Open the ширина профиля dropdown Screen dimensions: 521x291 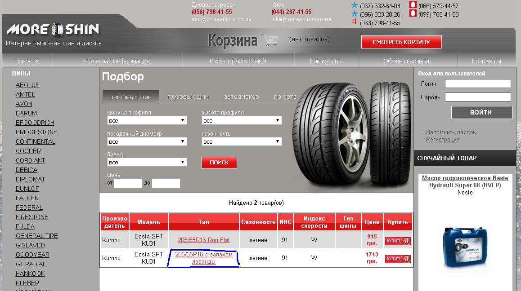click(x=147, y=121)
